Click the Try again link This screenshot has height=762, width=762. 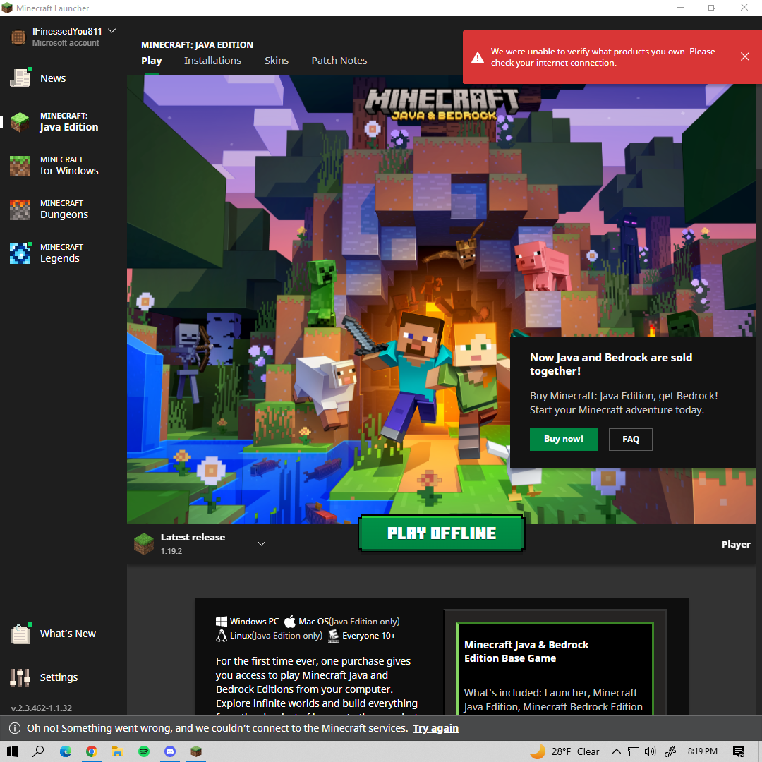click(x=435, y=728)
